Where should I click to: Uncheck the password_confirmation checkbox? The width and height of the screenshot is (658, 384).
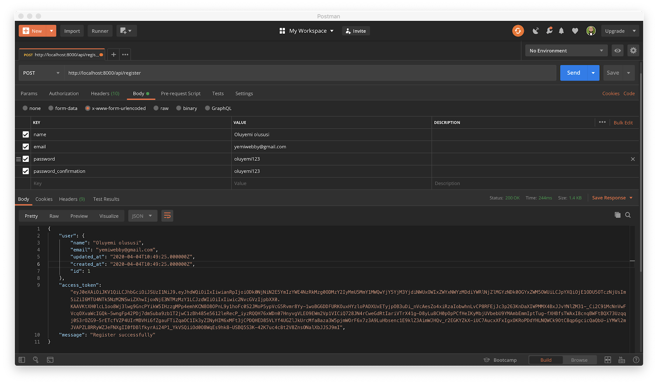(x=25, y=171)
